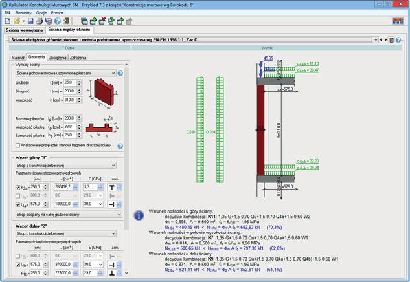Click the report export icon next to the printer
Image resolution: width=410 pixels, height=282 pixels.
[x=49, y=21]
